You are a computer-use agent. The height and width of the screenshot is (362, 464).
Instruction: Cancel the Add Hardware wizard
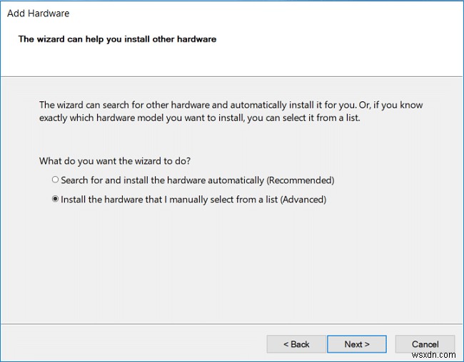tap(425, 344)
